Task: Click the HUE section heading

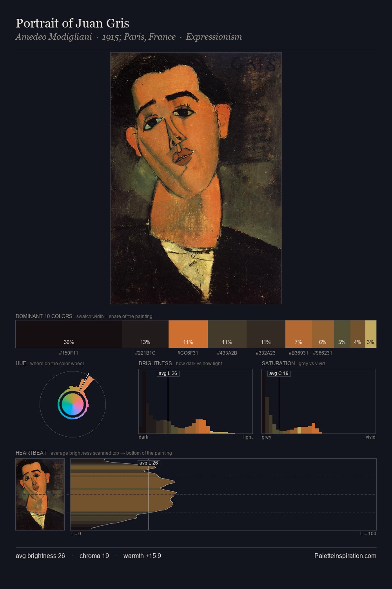Action: (21, 363)
